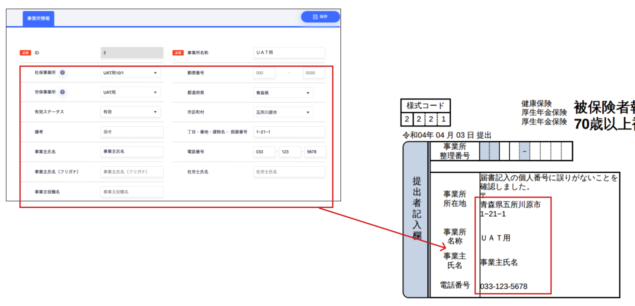This screenshot has height=306, width=635.
Task: Expand the 市区町村 dropdown showing 五所川原市
Action: pyautogui.click(x=283, y=112)
